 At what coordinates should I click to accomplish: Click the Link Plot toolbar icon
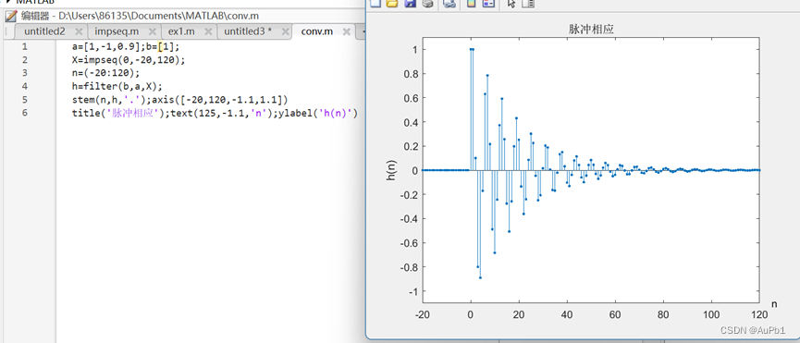pos(449,3)
